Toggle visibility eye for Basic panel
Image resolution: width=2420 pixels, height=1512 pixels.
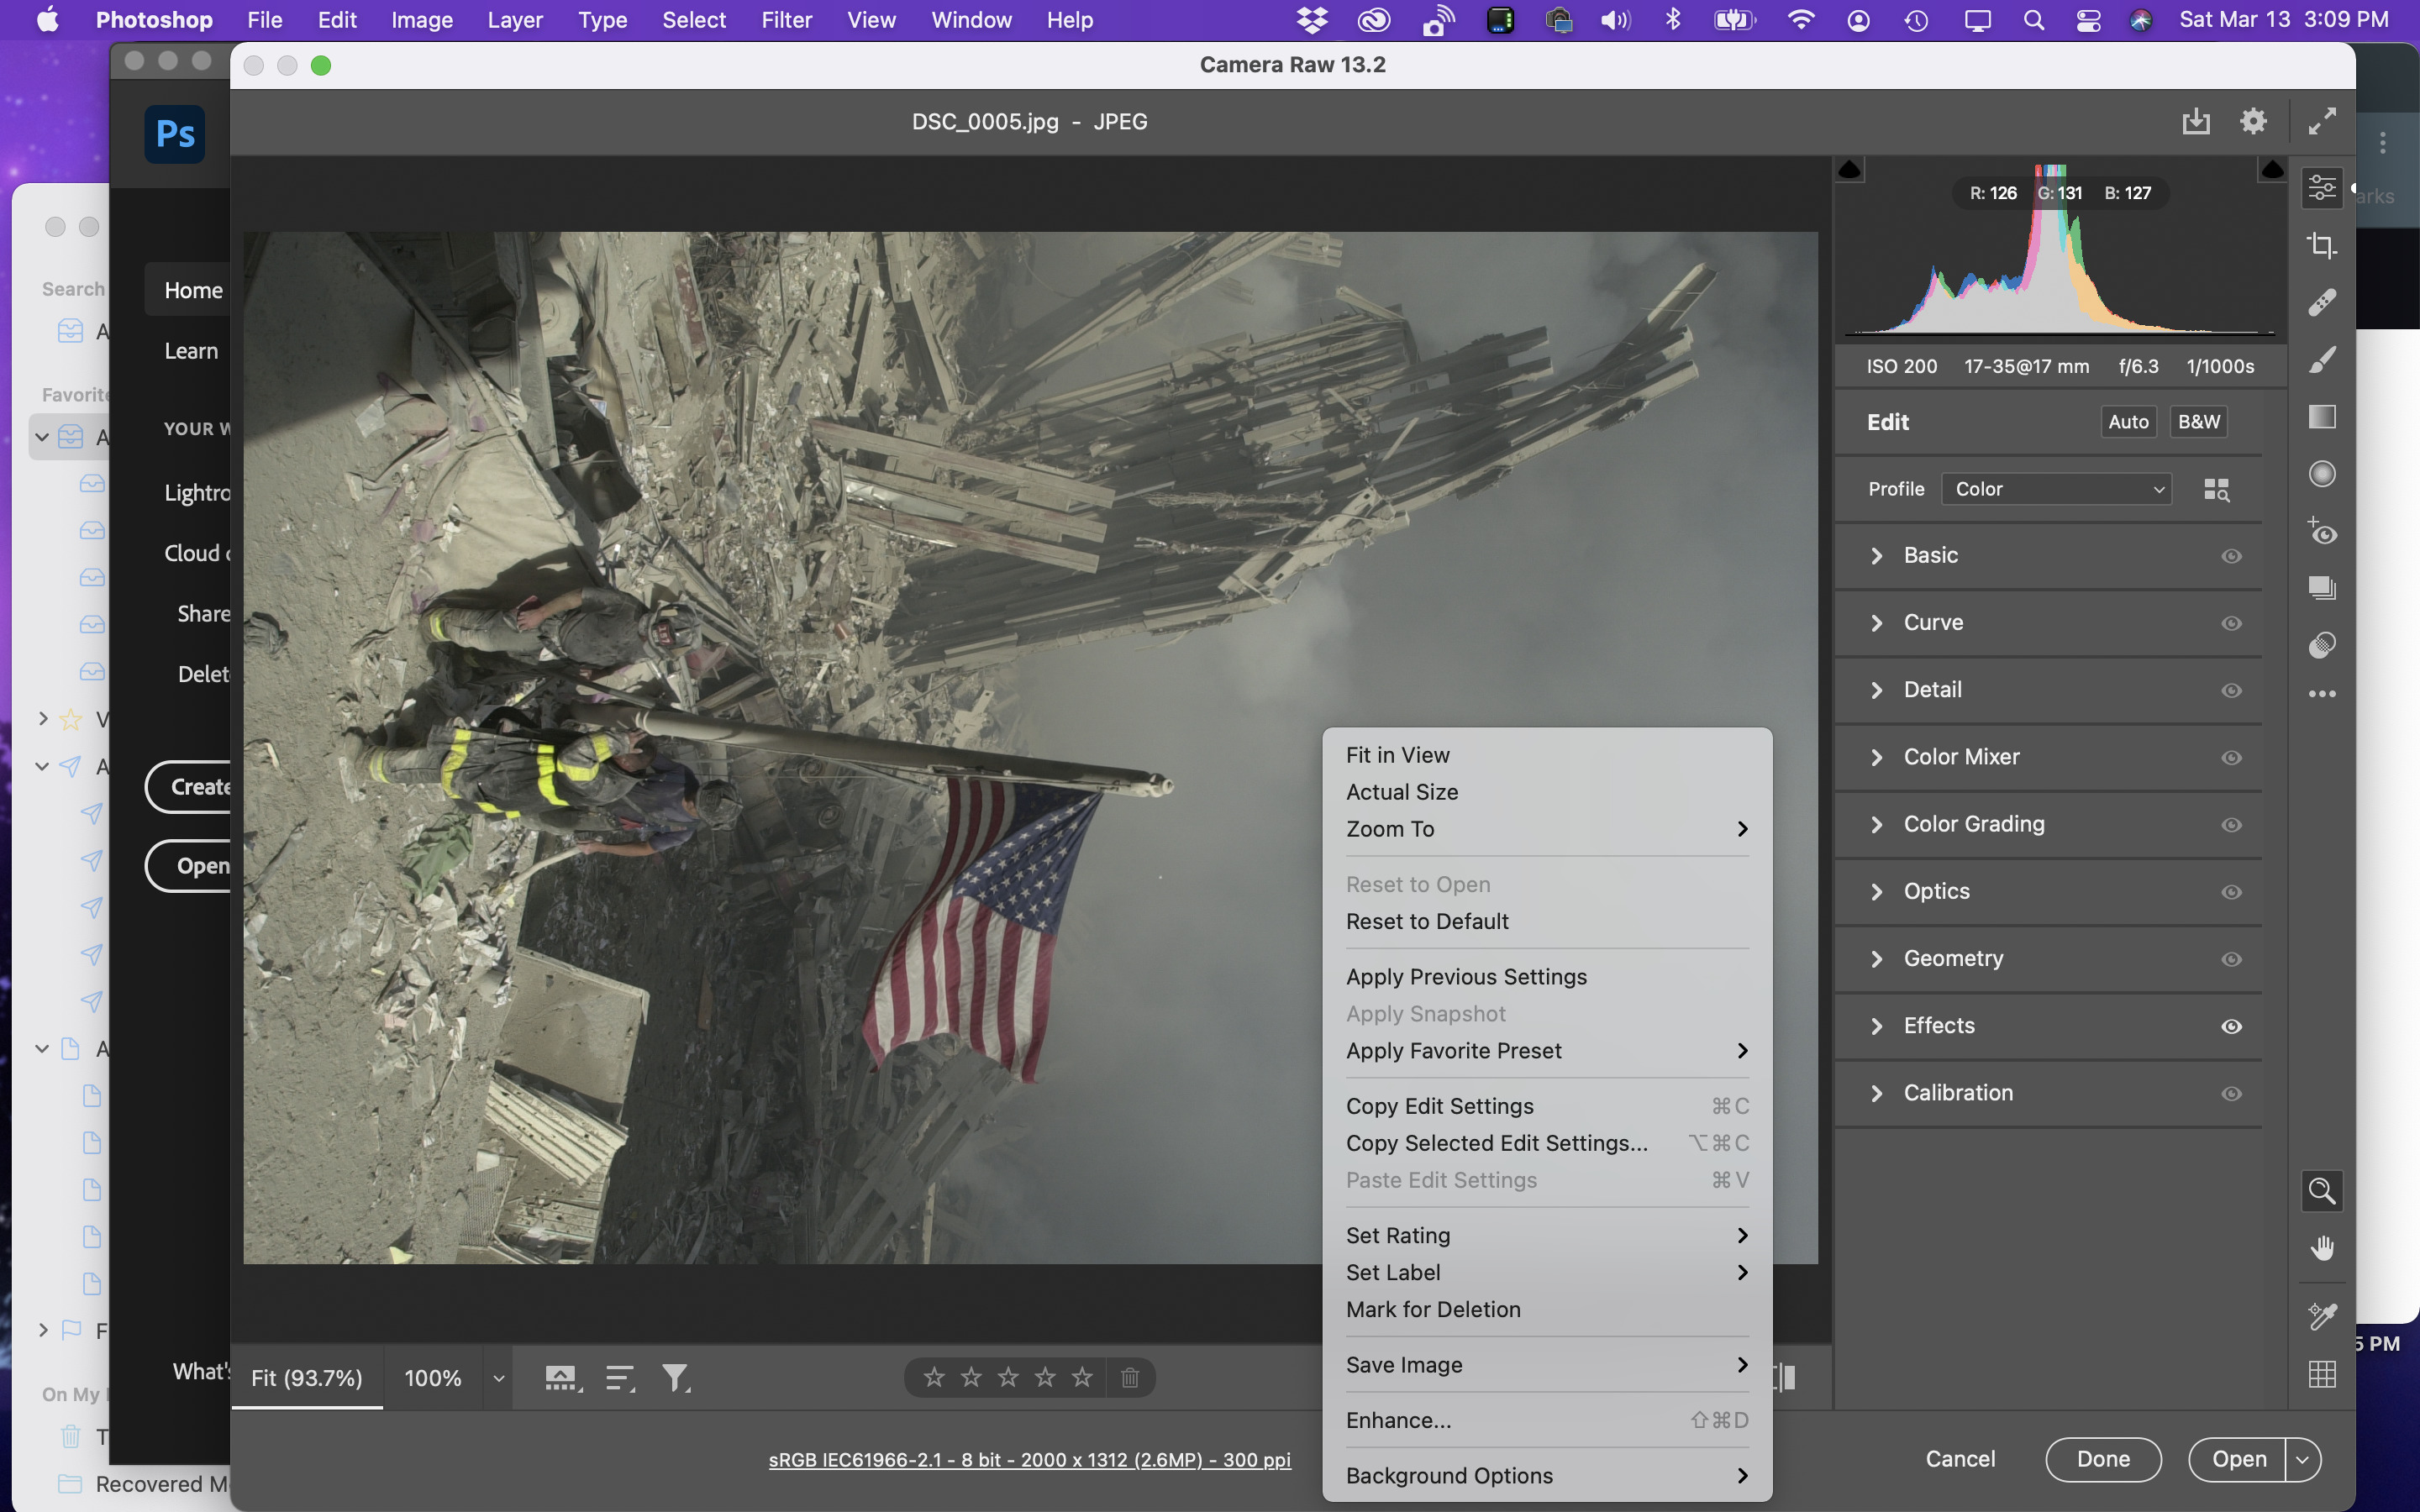click(2231, 556)
